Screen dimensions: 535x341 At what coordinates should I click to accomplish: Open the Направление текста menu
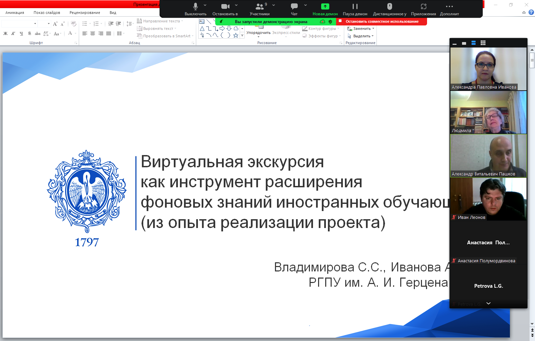tap(160, 21)
